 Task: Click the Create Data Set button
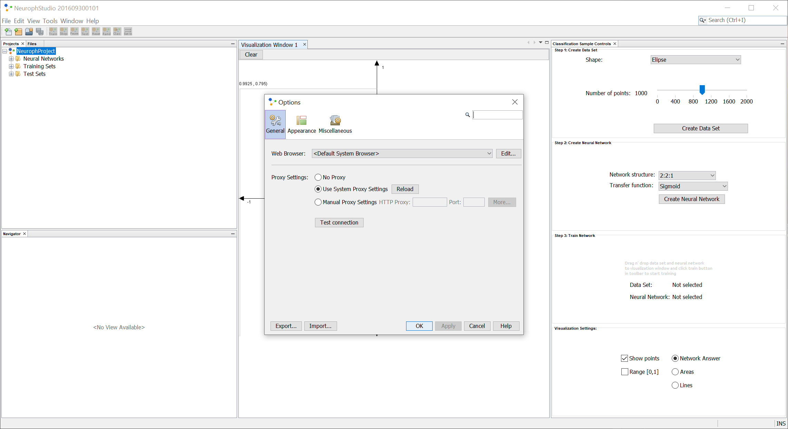tap(701, 128)
